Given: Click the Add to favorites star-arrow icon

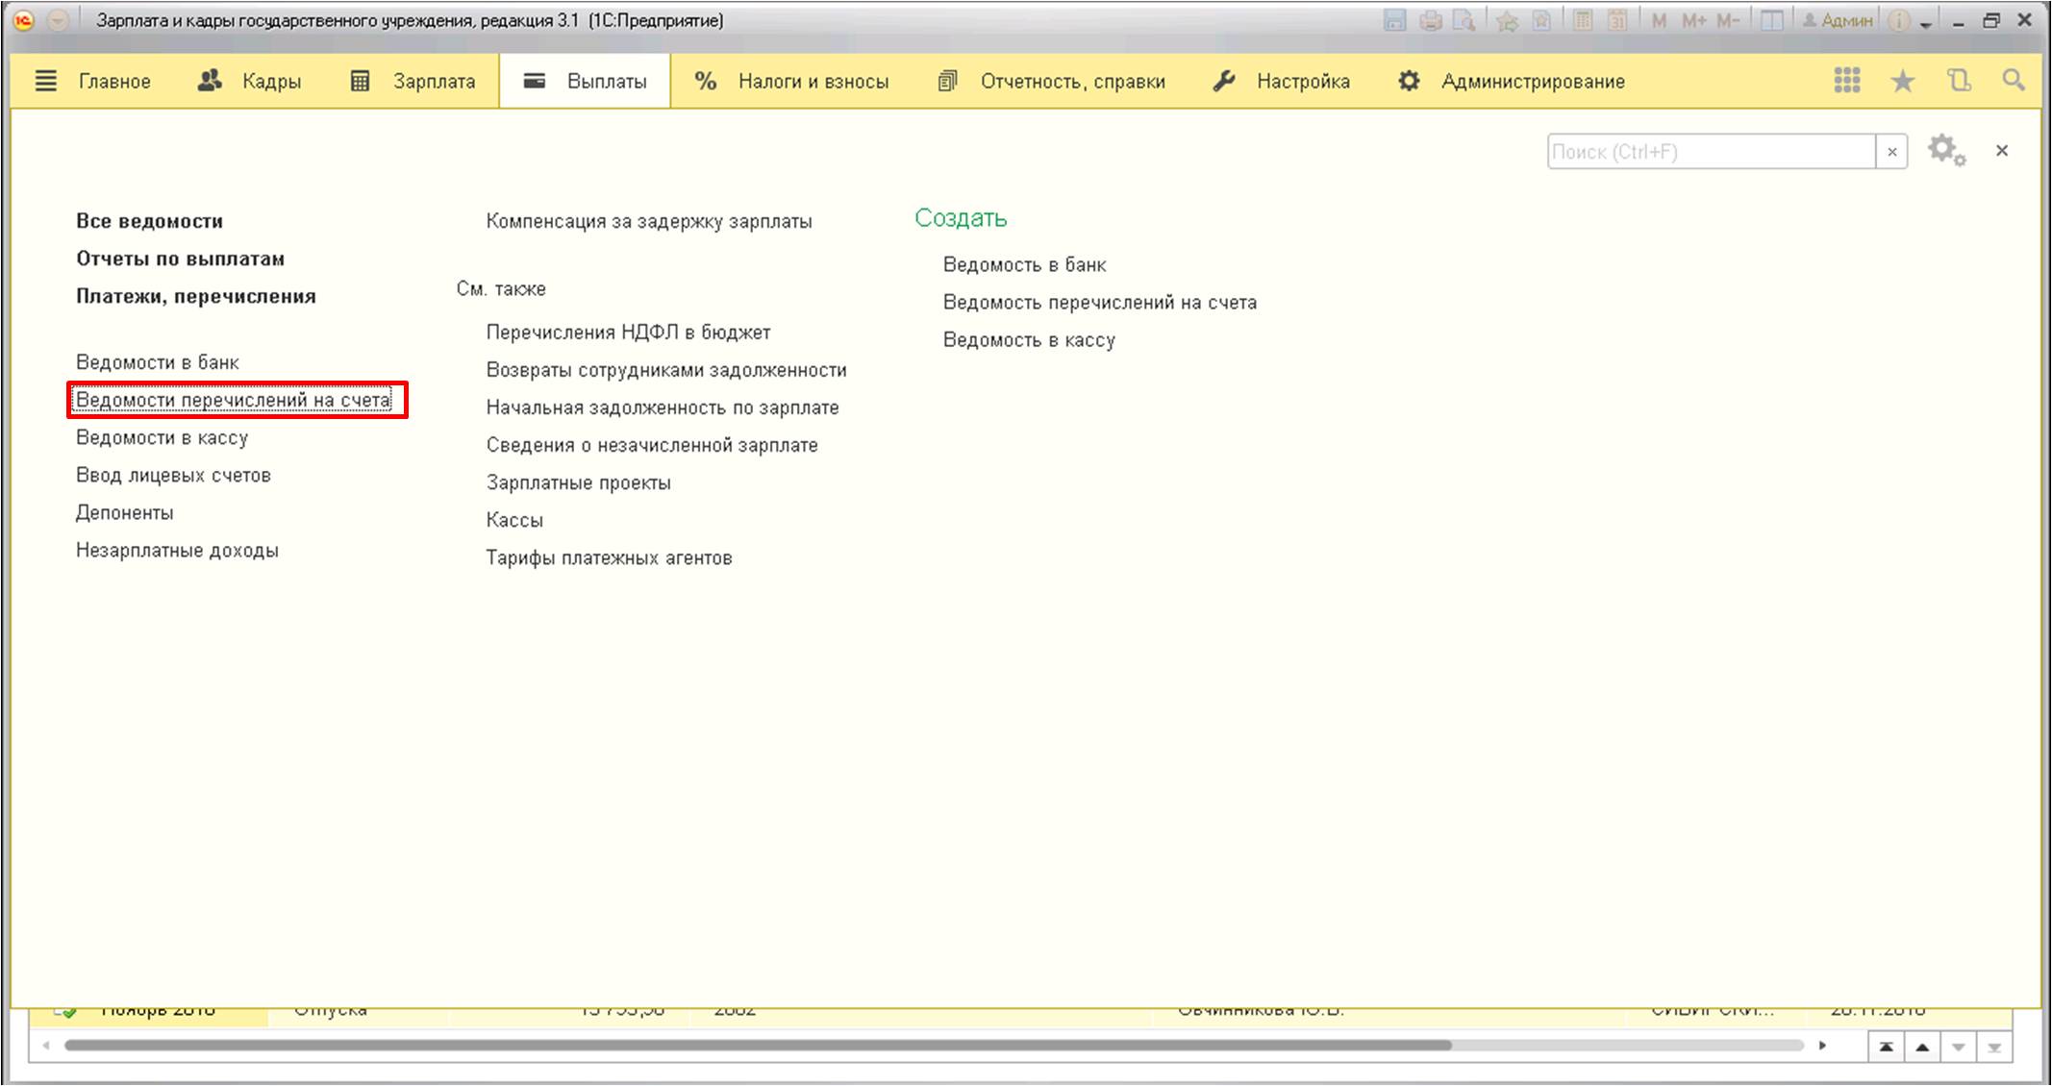Looking at the screenshot, I should click(x=1507, y=20).
